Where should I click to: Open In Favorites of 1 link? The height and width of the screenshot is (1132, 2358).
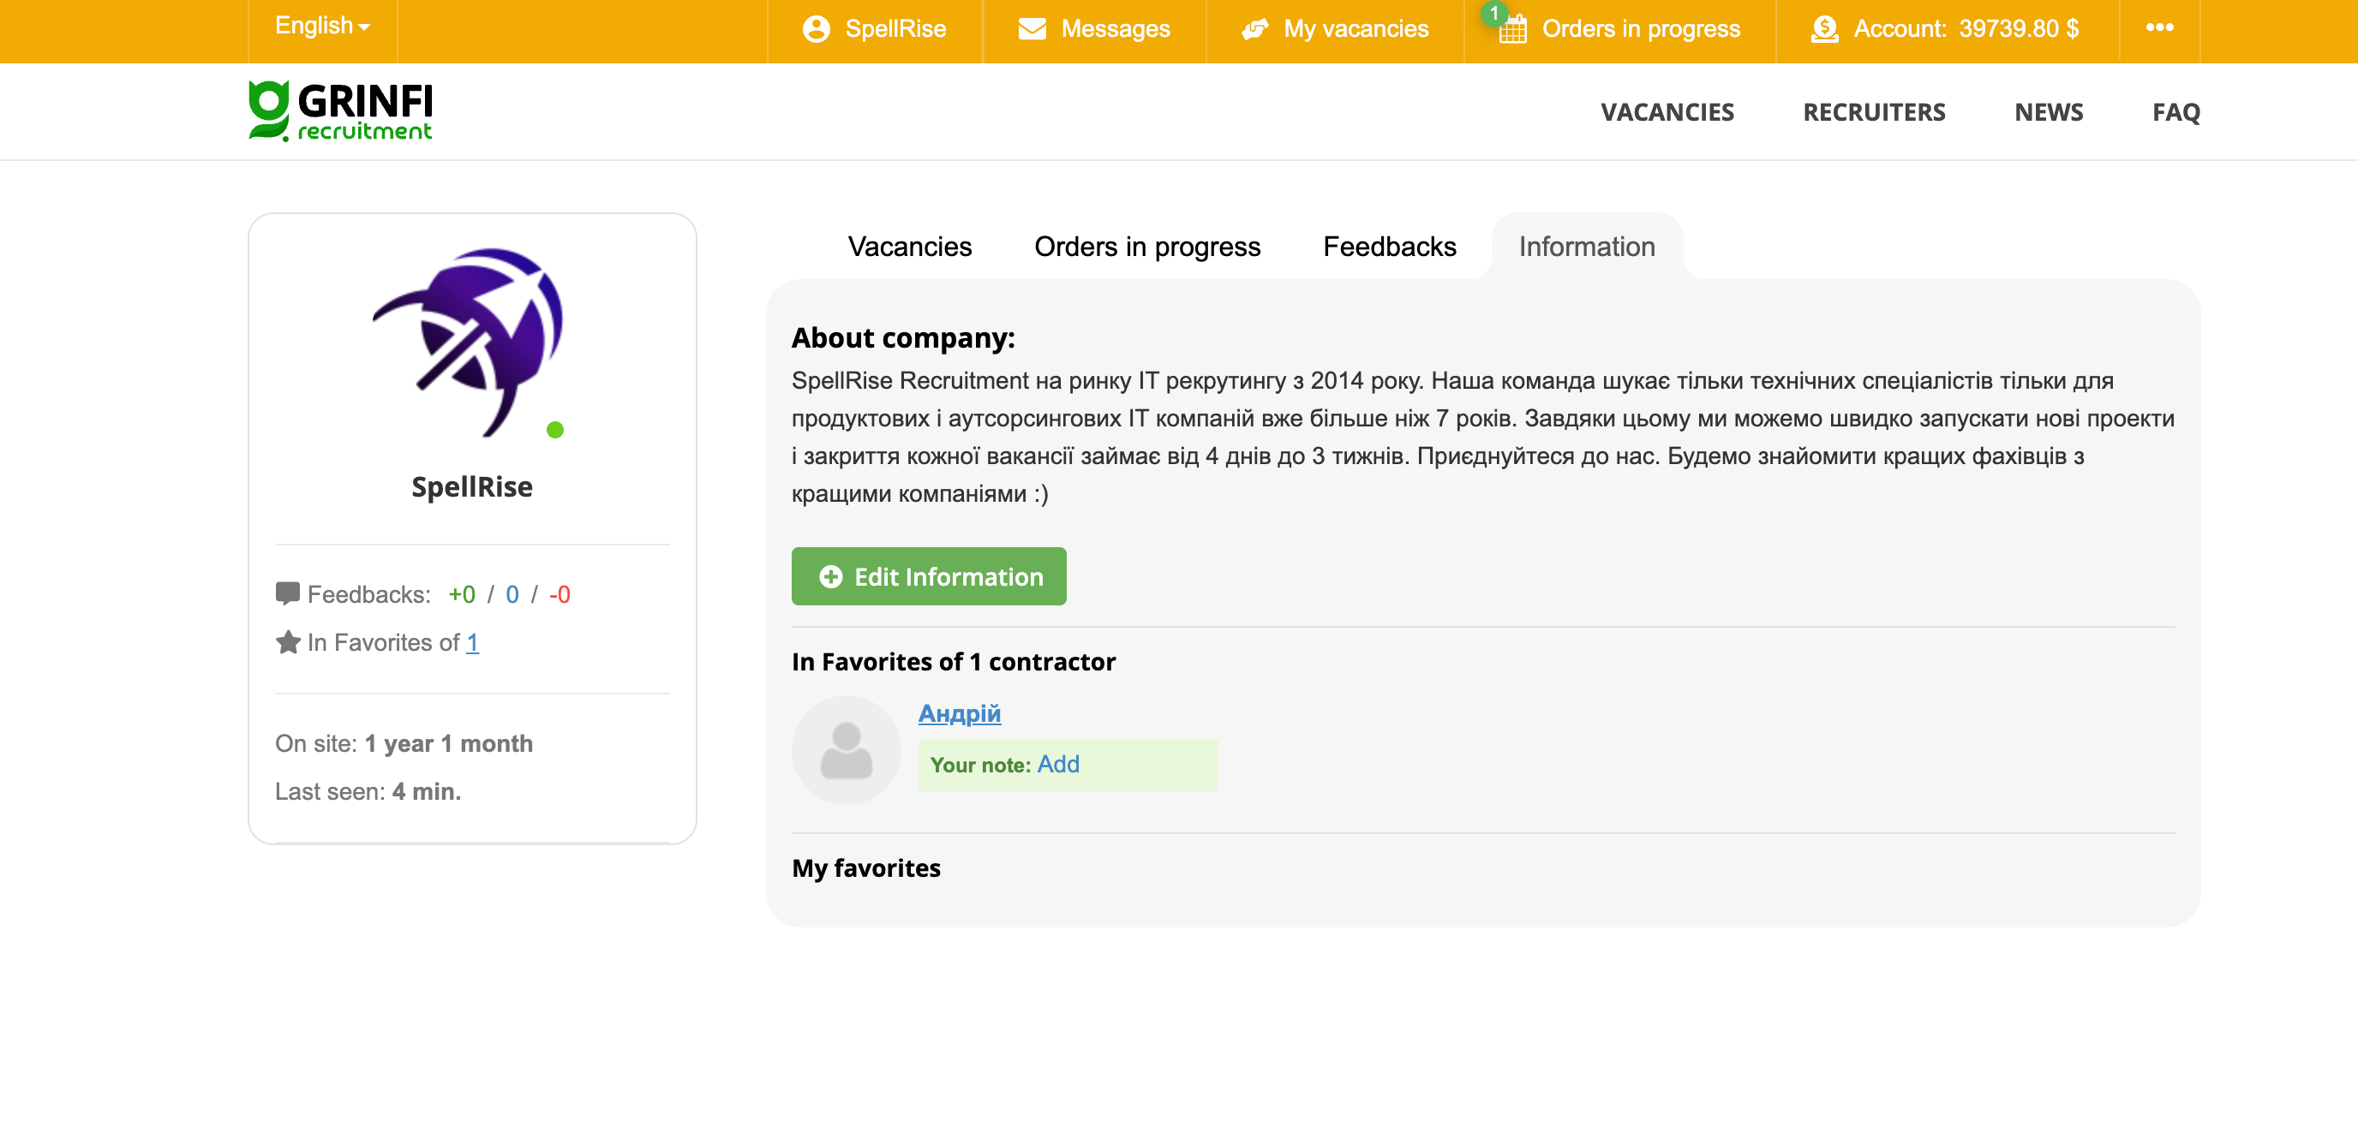click(472, 642)
